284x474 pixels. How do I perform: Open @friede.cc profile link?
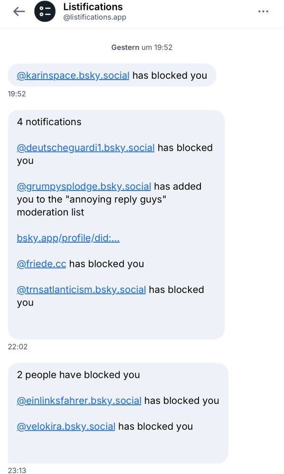[x=42, y=264]
